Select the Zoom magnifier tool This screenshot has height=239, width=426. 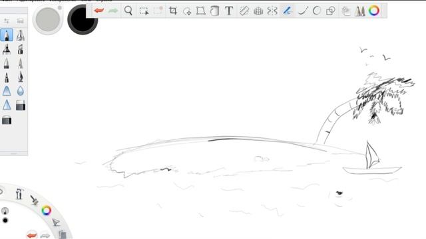128,11
